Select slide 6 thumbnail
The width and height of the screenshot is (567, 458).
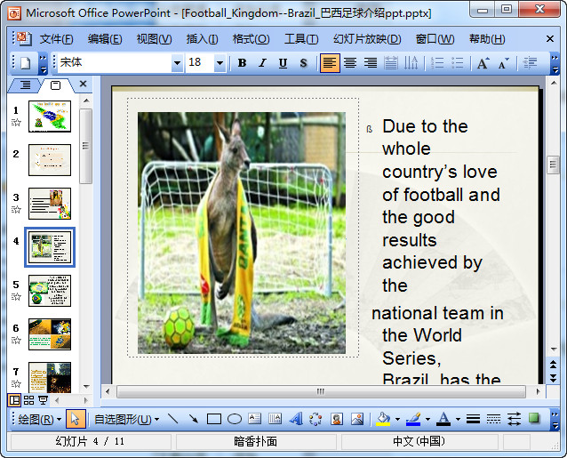[x=50, y=334]
